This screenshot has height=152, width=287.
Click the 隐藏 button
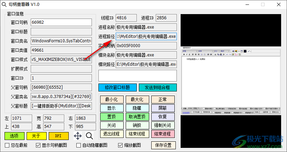pyautogui.click(x=137, y=108)
